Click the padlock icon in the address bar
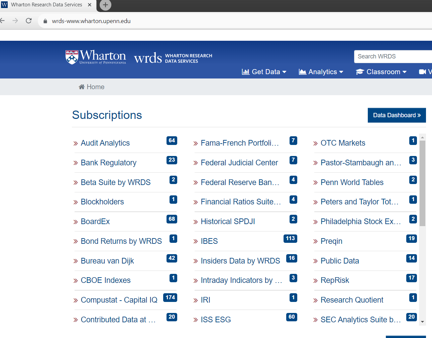432x338 pixels. (x=45, y=20)
